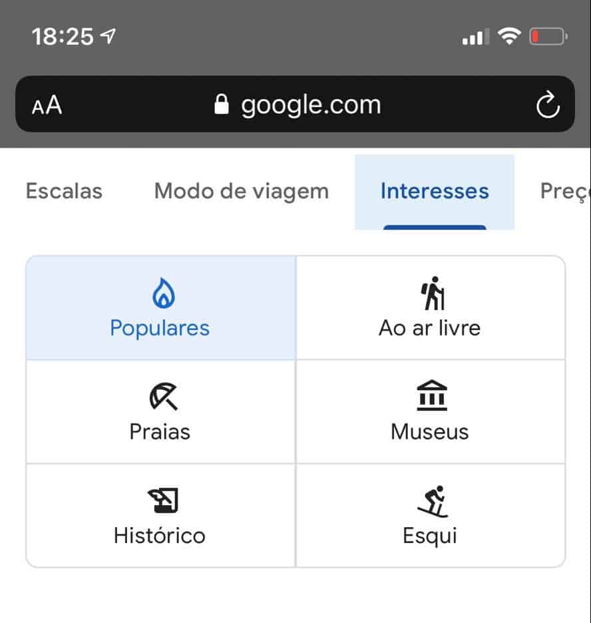This screenshot has width=591, height=623.
Task: Show the partially visible Preço tab
Action: [x=564, y=191]
